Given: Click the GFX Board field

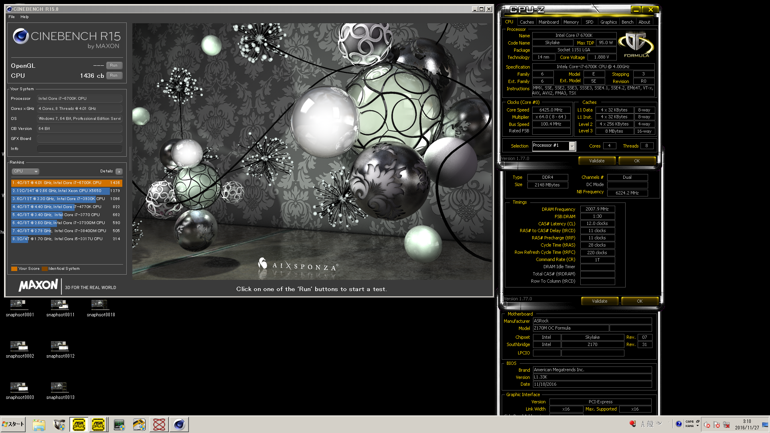Looking at the screenshot, I should pyautogui.click(x=79, y=139).
